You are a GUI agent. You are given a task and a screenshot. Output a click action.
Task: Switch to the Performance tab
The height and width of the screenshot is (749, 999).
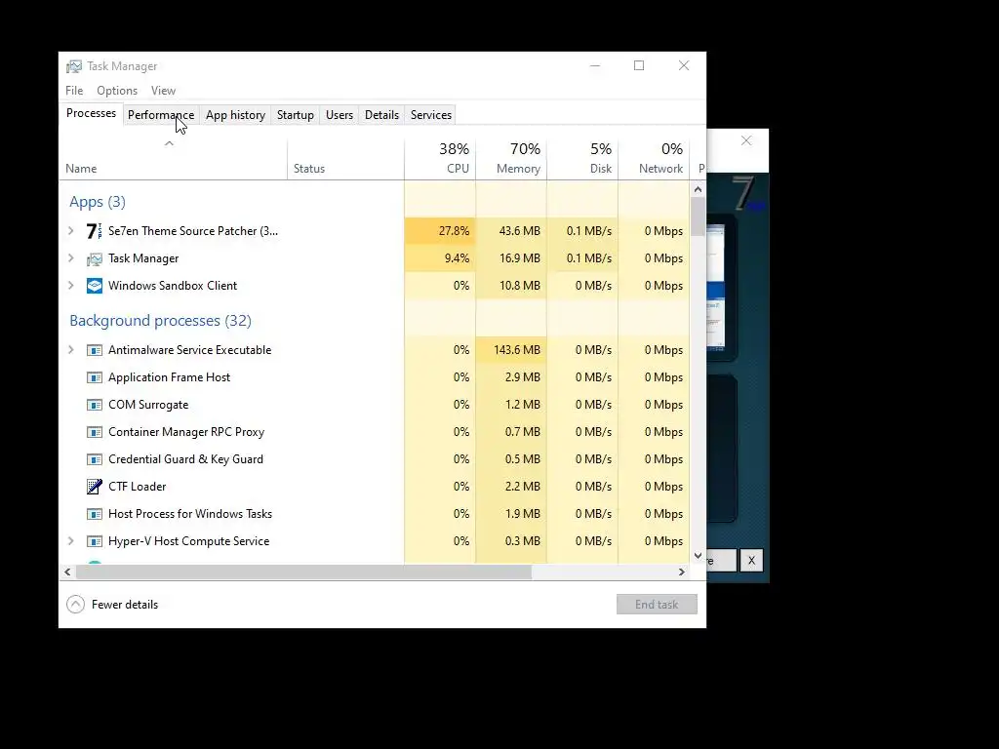click(x=161, y=115)
